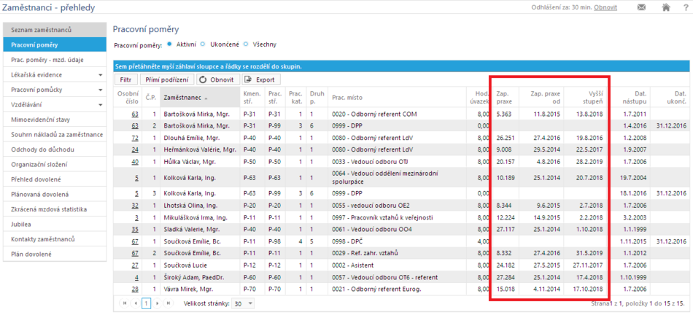Open Jubilea in sidebar
Image resolution: width=693 pixels, height=315 pixels.
55,225
